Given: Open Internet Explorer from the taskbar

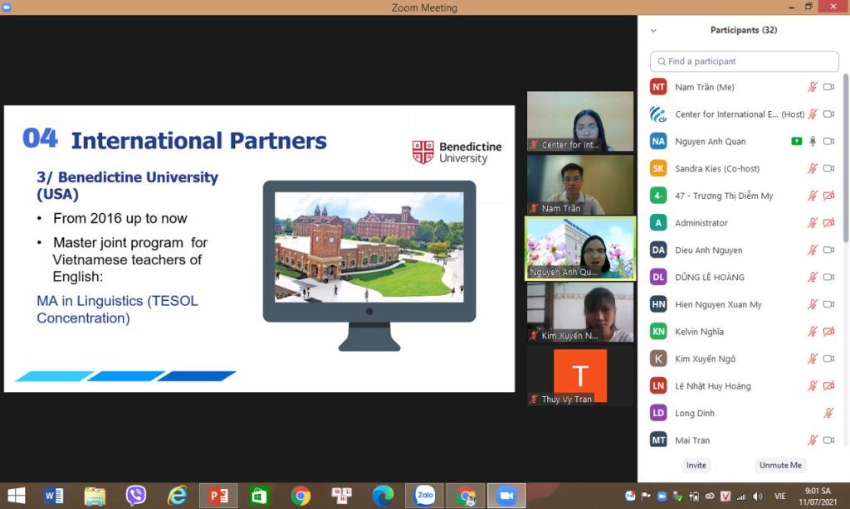Looking at the screenshot, I should point(177,496).
